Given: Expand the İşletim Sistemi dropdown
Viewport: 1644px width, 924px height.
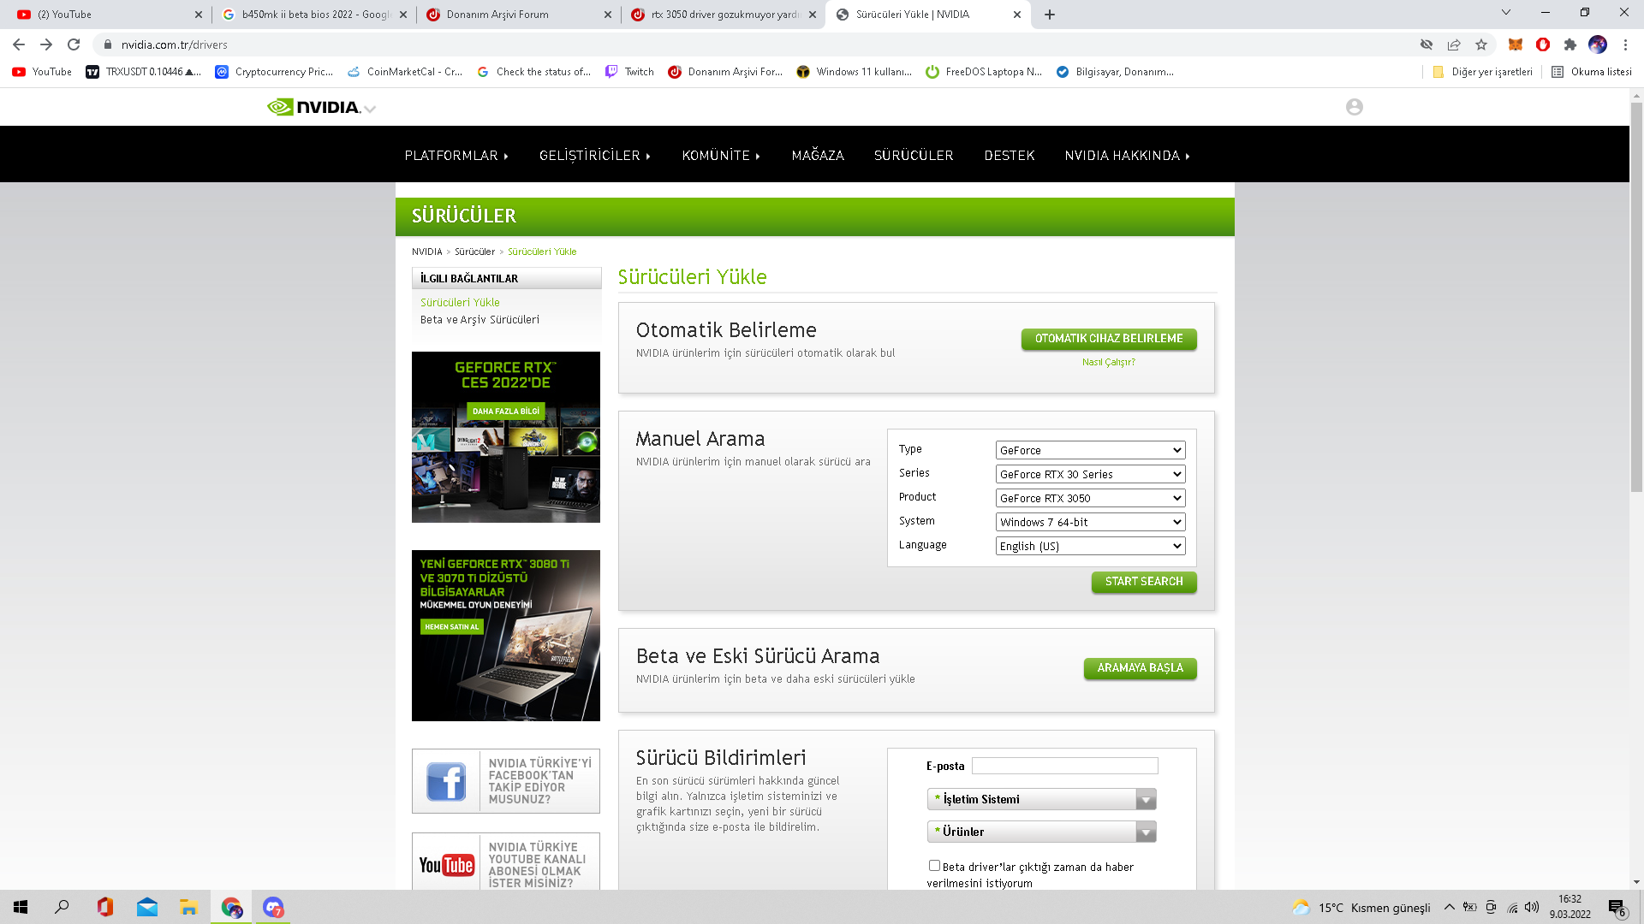Looking at the screenshot, I should pyautogui.click(x=1041, y=799).
